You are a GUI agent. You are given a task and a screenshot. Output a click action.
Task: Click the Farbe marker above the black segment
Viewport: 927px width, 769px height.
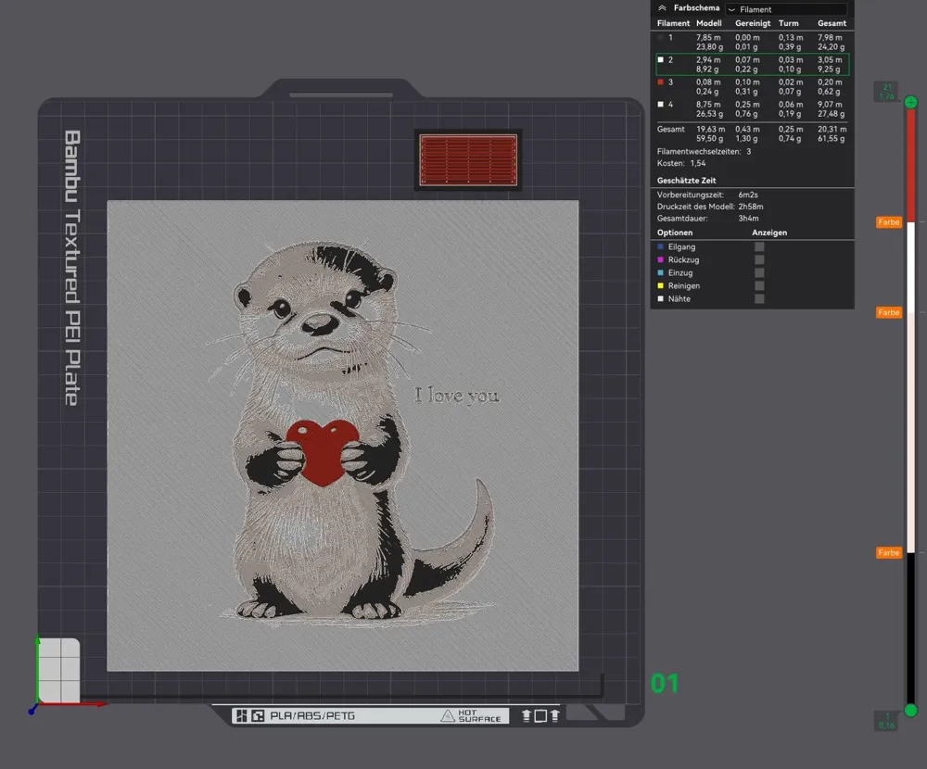tap(889, 553)
